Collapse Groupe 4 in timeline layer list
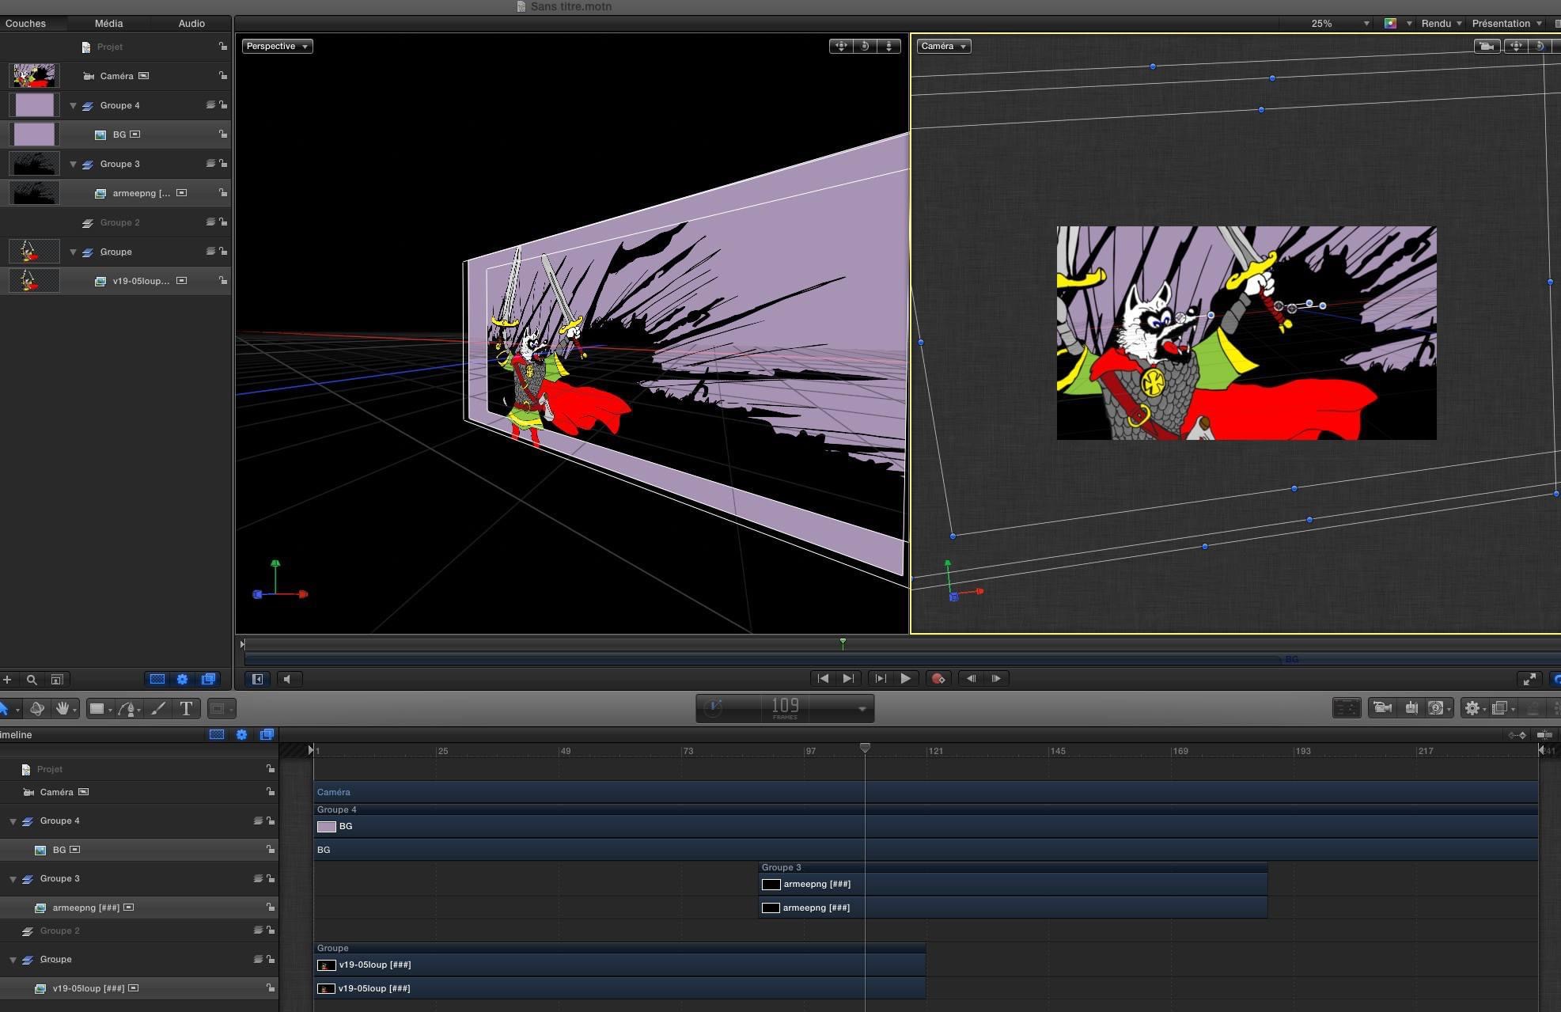 (x=13, y=821)
